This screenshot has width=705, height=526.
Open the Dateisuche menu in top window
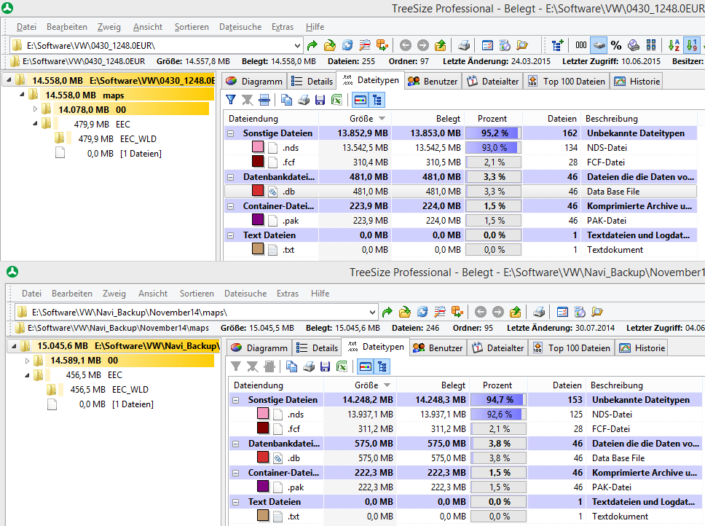[240, 27]
